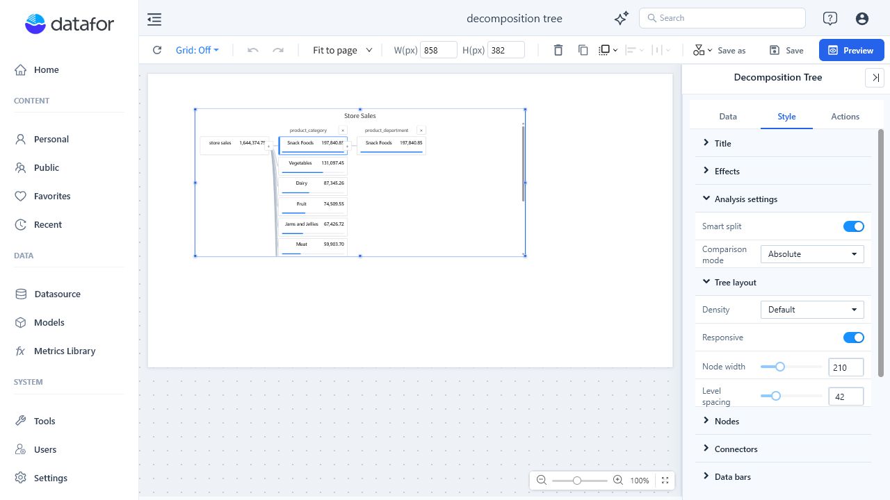Collapse the Tree layout section
This screenshot has width=890, height=500.
pyautogui.click(x=783, y=282)
